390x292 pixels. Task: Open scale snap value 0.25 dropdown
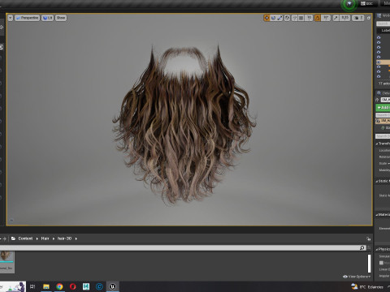click(x=344, y=18)
